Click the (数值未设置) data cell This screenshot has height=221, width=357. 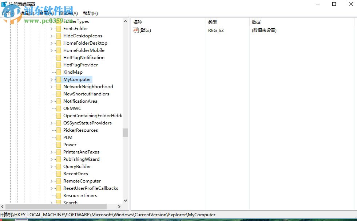(x=264, y=30)
